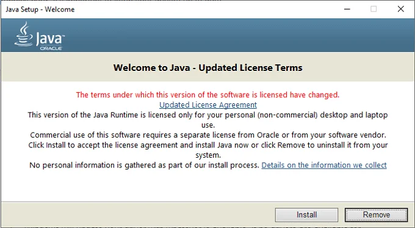Screen dimensions: 415x228
Task: Click the Java Setup - Welcome title text
Action: click(x=40, y=9)
